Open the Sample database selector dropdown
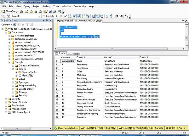This screenshot has width=189, height=136. 39,16
